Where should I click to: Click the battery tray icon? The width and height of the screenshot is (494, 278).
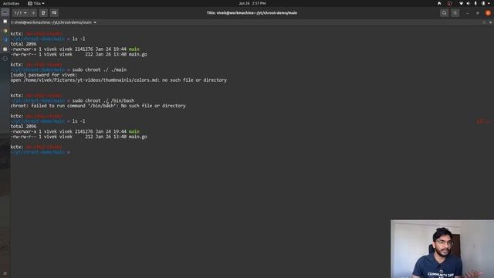[483, 3]
